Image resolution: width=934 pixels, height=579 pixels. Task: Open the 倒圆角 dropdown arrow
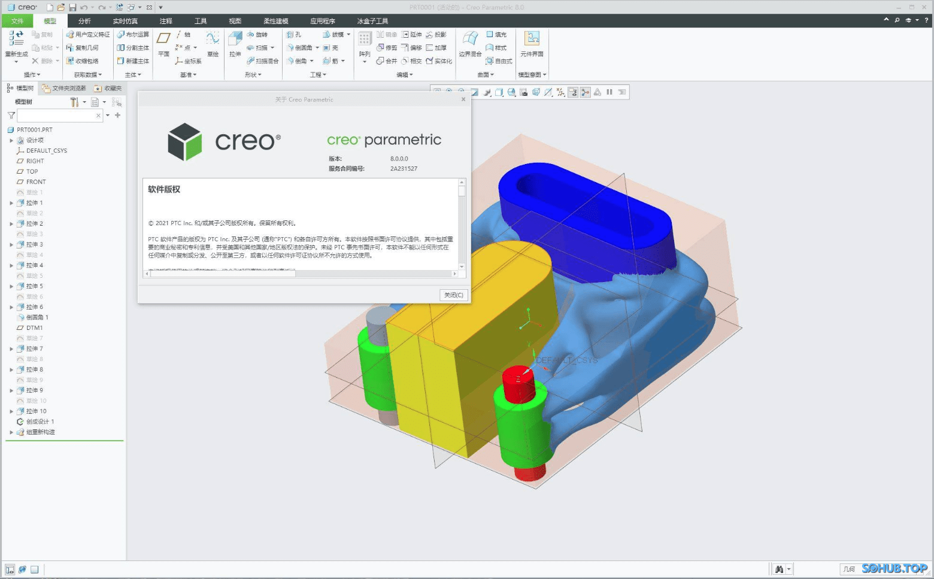[x=317, y=48]
